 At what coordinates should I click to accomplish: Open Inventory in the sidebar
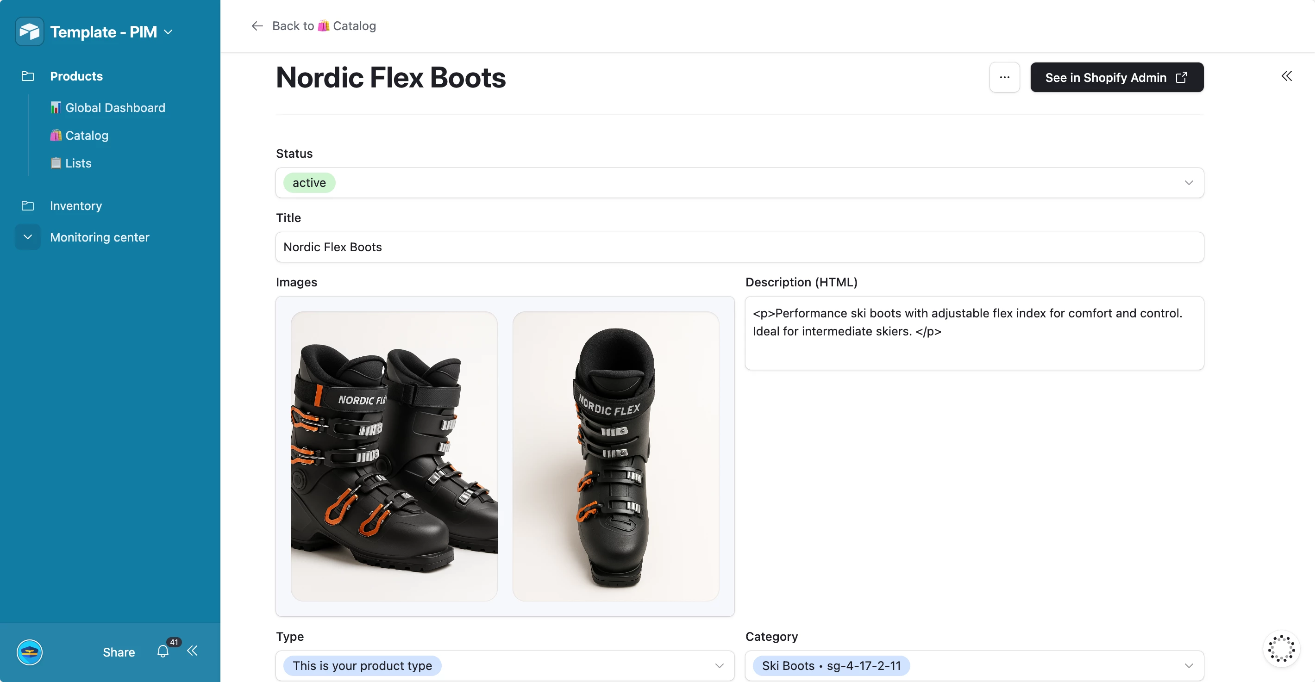pyautogui.click(x=75, y=205)
